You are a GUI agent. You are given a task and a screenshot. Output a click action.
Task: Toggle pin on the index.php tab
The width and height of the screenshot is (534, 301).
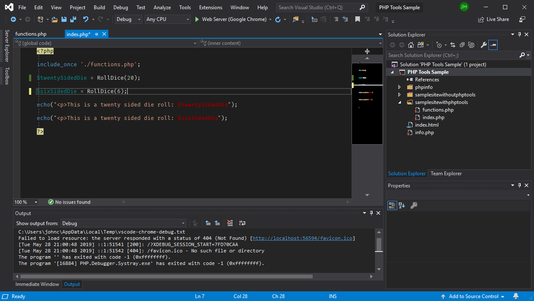(x=96, y=34)
